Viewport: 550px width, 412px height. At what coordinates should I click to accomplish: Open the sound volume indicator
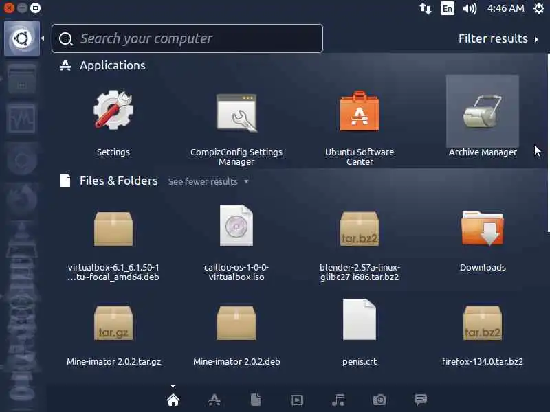pyautogui.click(x=470, y=8)
